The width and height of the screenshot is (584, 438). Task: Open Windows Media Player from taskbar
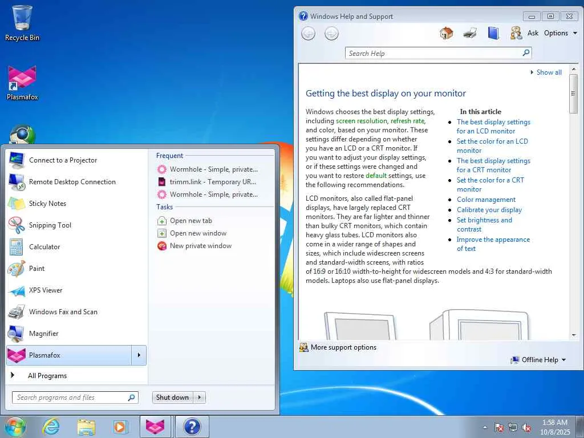coord(120,427)
